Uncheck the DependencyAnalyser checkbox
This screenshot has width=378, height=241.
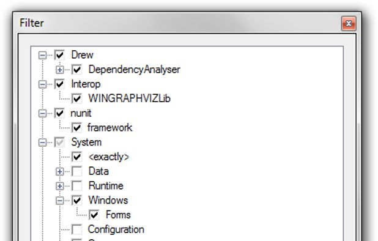coord(77,70)
